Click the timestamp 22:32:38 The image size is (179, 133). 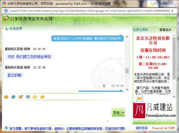tap(39, 68)
